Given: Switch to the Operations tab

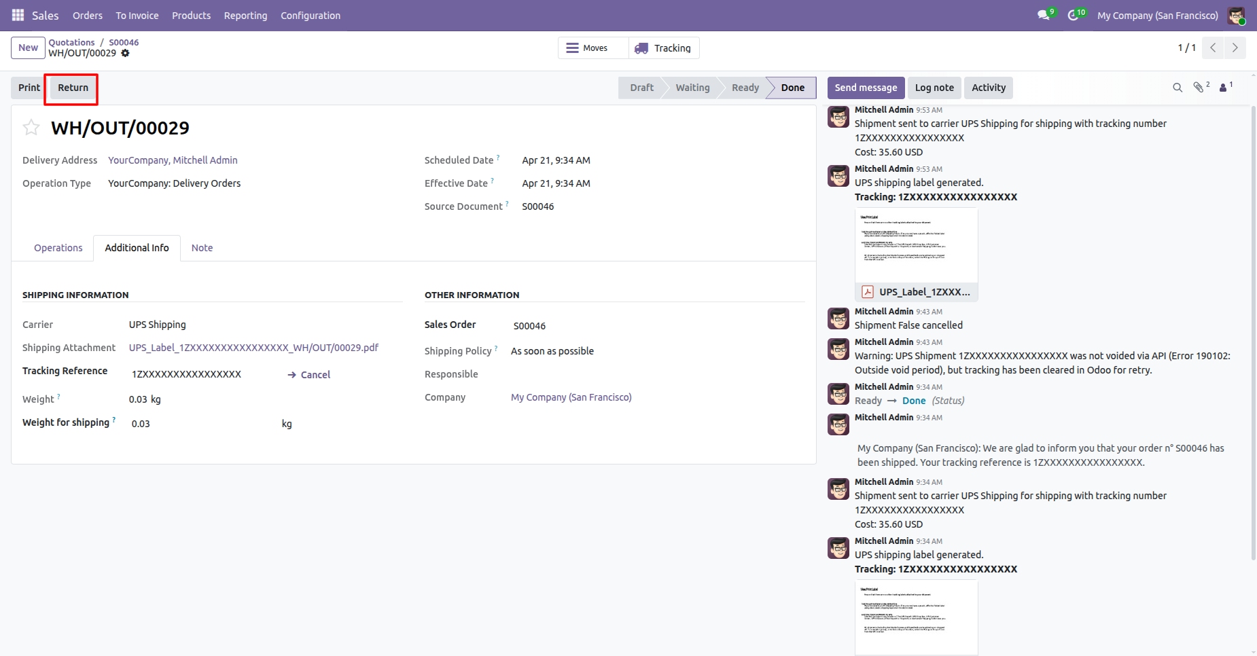Looking at the screenshot, I should [58, 248].
